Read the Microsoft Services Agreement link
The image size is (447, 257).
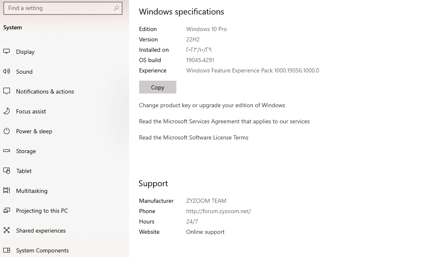pos(224,121)
